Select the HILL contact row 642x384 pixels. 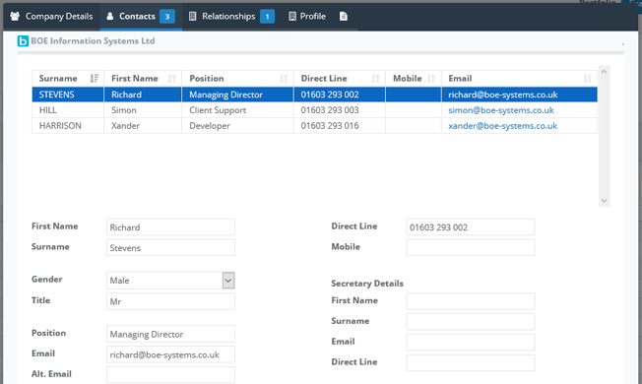click(x=314, y=110)
